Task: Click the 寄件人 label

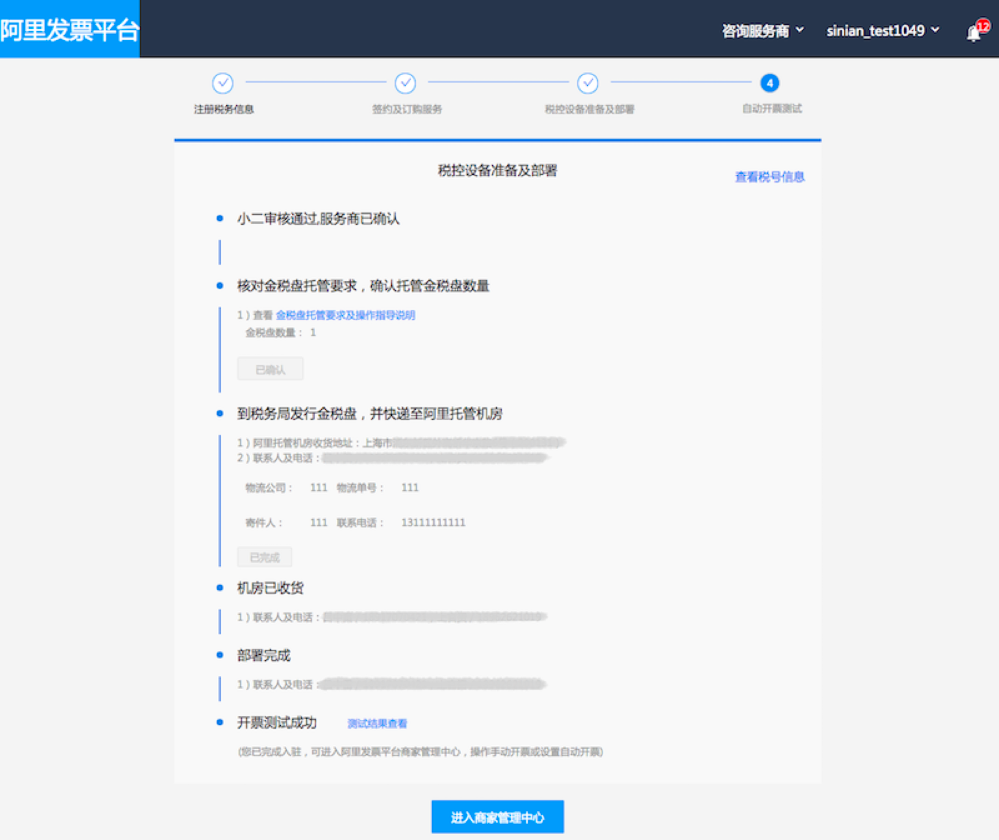Action: (x=264, y=523)
